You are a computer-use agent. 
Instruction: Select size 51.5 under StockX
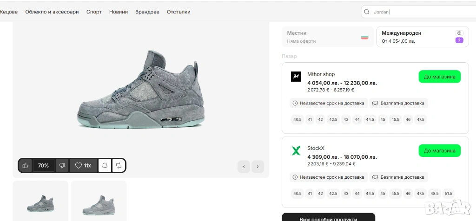448,194
